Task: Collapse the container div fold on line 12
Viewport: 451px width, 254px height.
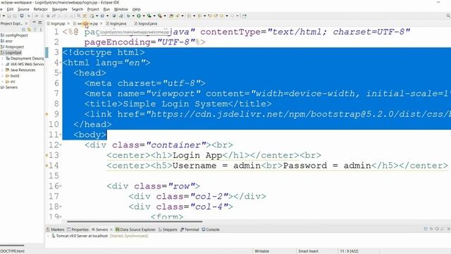Action: tap(61, 145)
